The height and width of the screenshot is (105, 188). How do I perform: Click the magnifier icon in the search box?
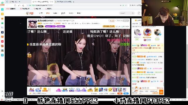[133, 13]
